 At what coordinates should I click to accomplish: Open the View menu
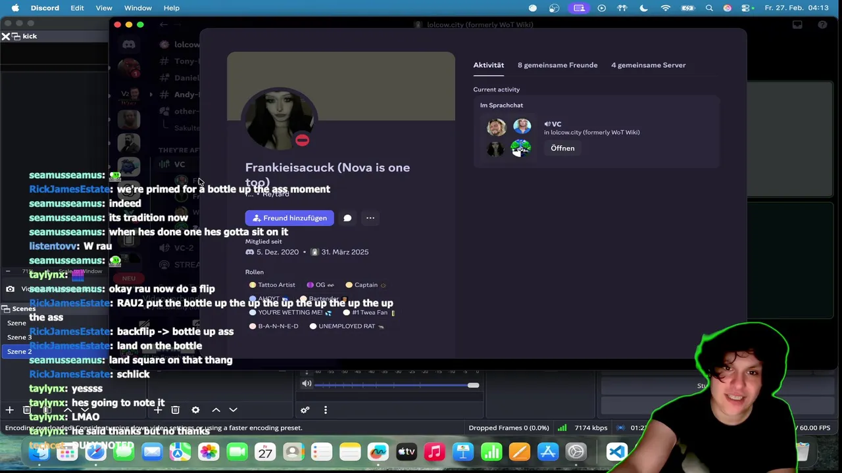click(x=104, y=8)
